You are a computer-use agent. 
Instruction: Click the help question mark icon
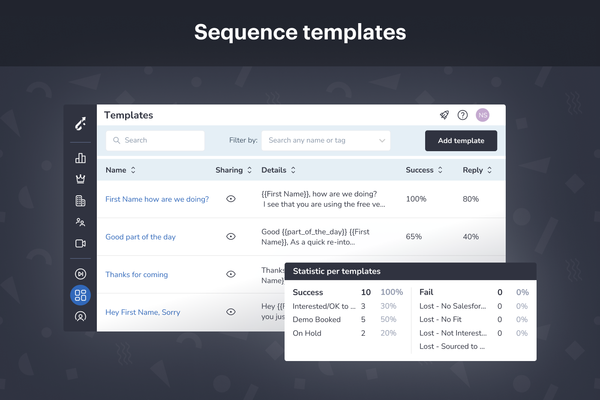(x=462, y=115)
